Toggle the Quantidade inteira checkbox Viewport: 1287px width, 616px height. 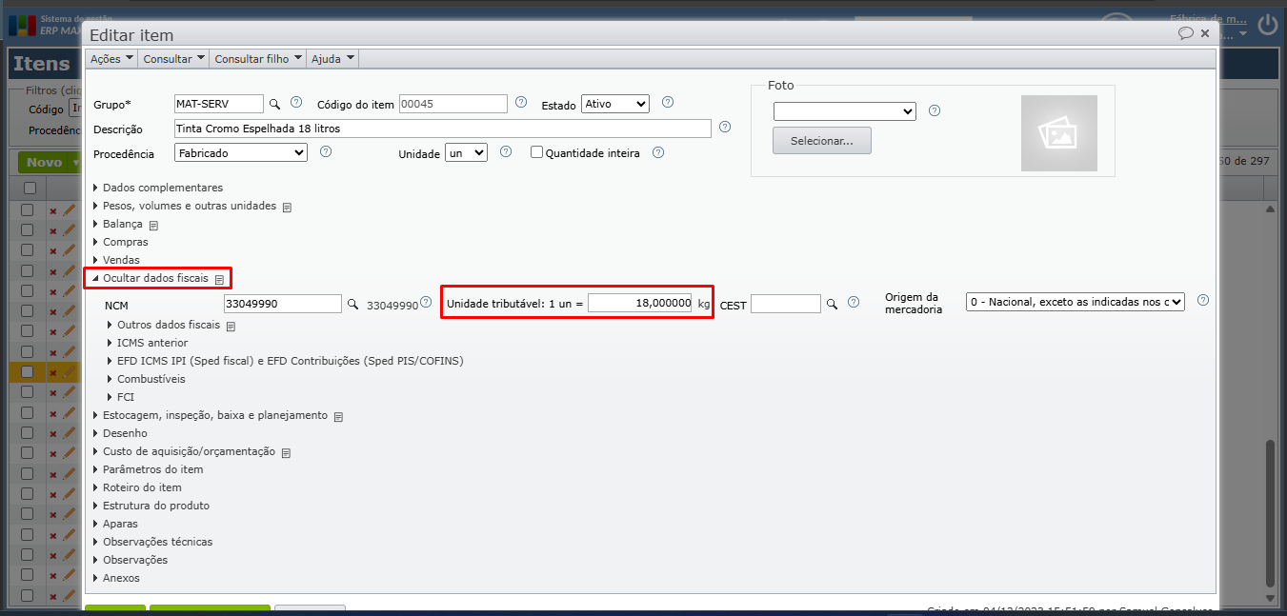click(537, 151)
